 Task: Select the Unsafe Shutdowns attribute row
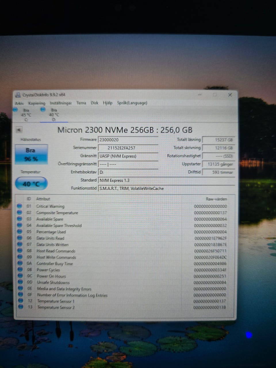coord(122,282)
